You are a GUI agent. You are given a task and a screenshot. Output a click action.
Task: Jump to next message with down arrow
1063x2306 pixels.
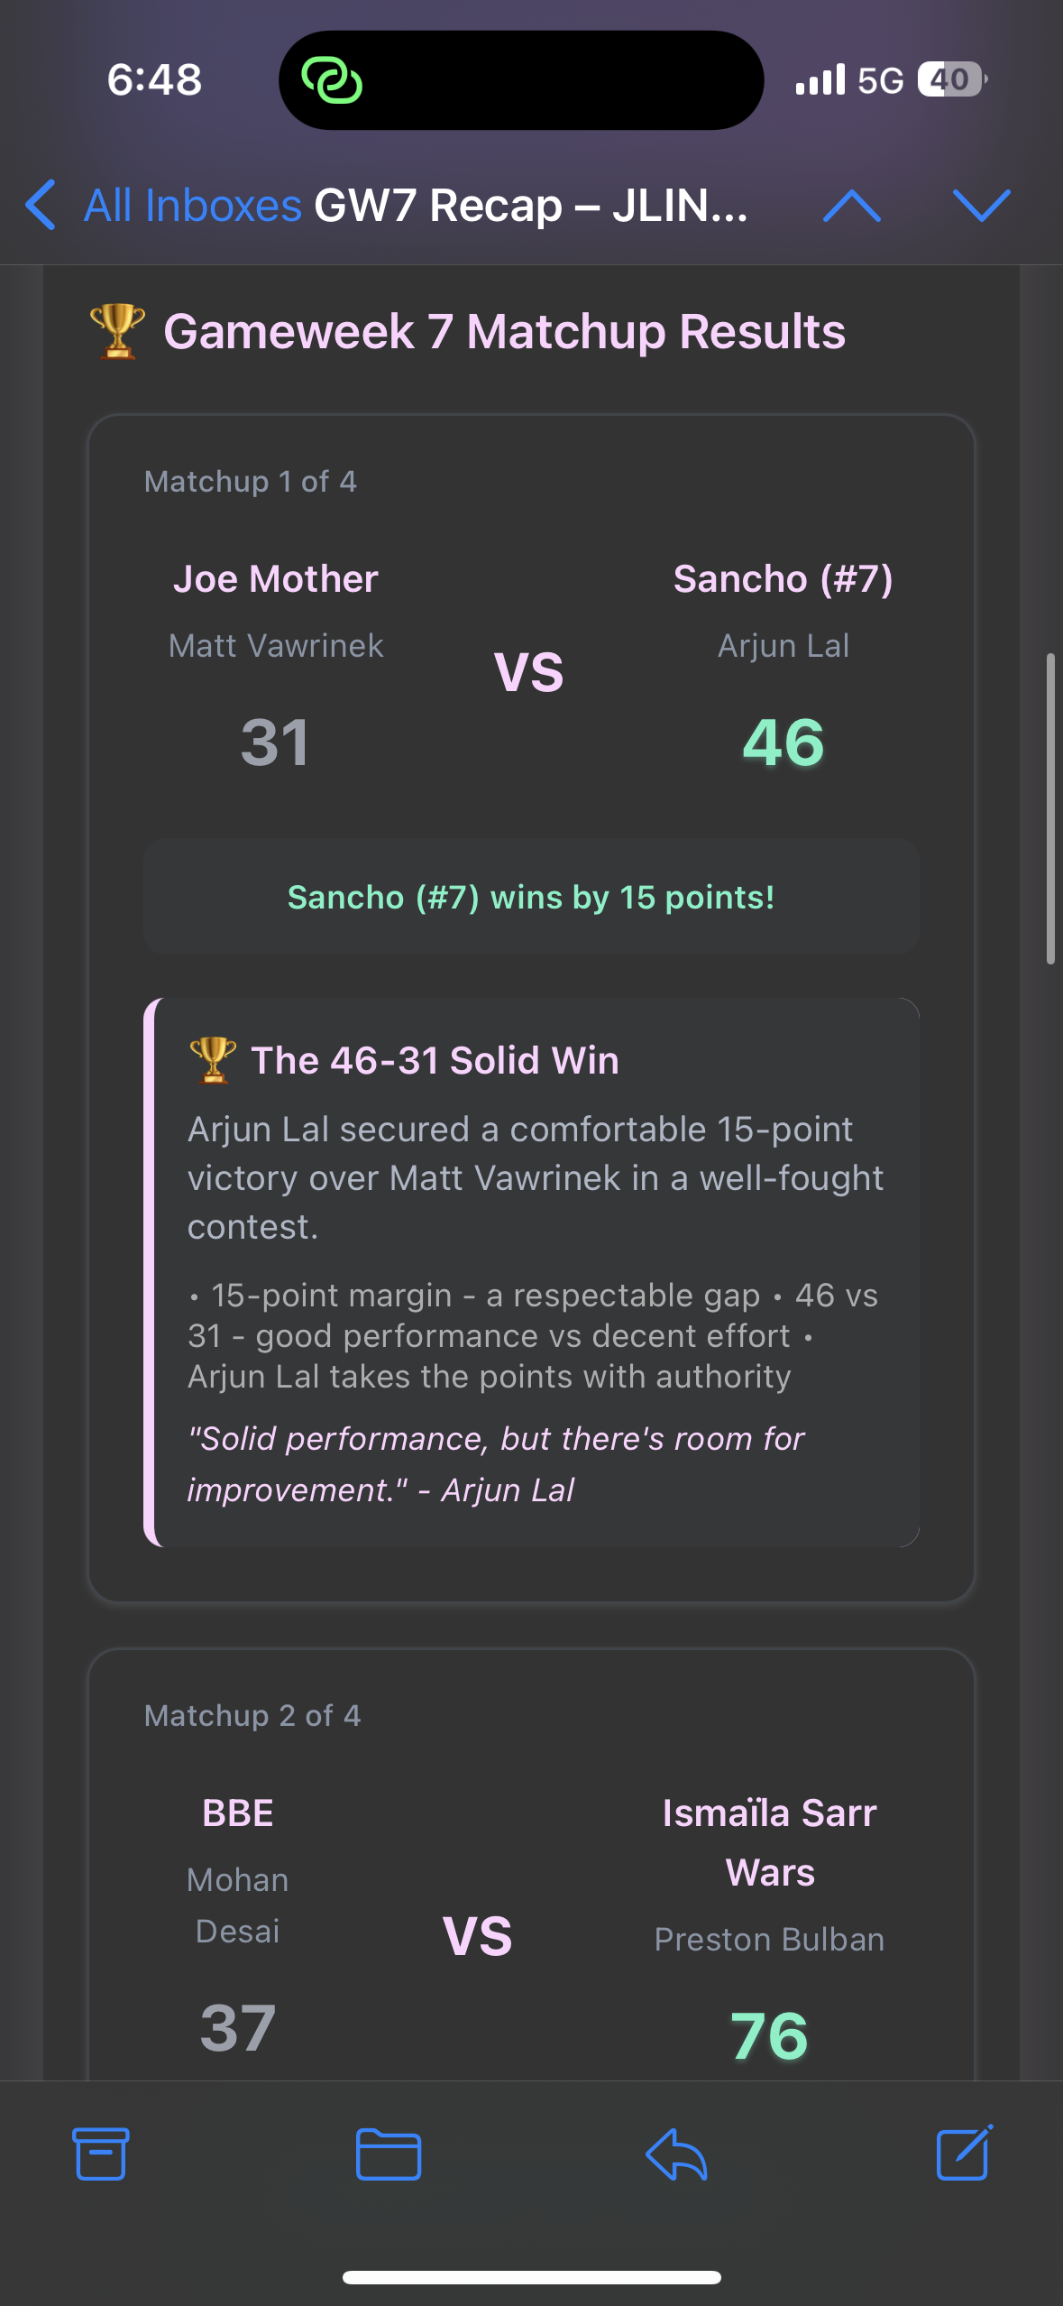pyautogui.click(x=981, y=206)
